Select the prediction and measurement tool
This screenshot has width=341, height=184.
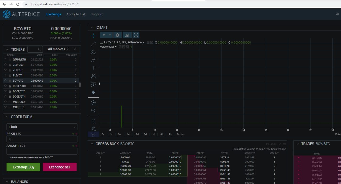93,84
